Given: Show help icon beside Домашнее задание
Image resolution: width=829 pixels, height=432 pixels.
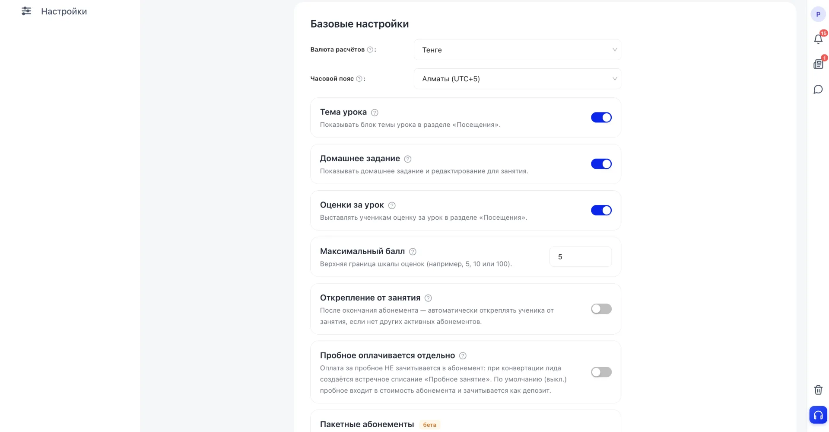Looking at the screenshot, I should click(x=407, y=159).
